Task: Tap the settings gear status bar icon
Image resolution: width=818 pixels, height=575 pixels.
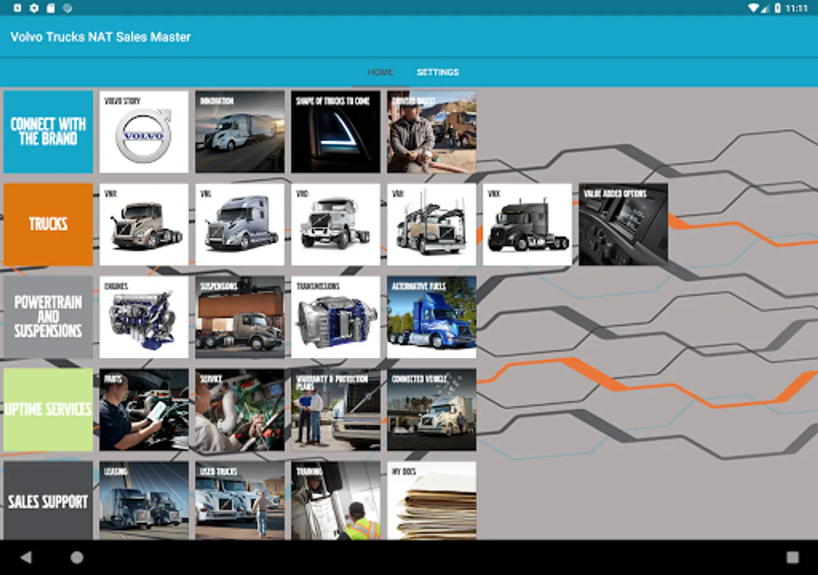Action: point(35,8)
